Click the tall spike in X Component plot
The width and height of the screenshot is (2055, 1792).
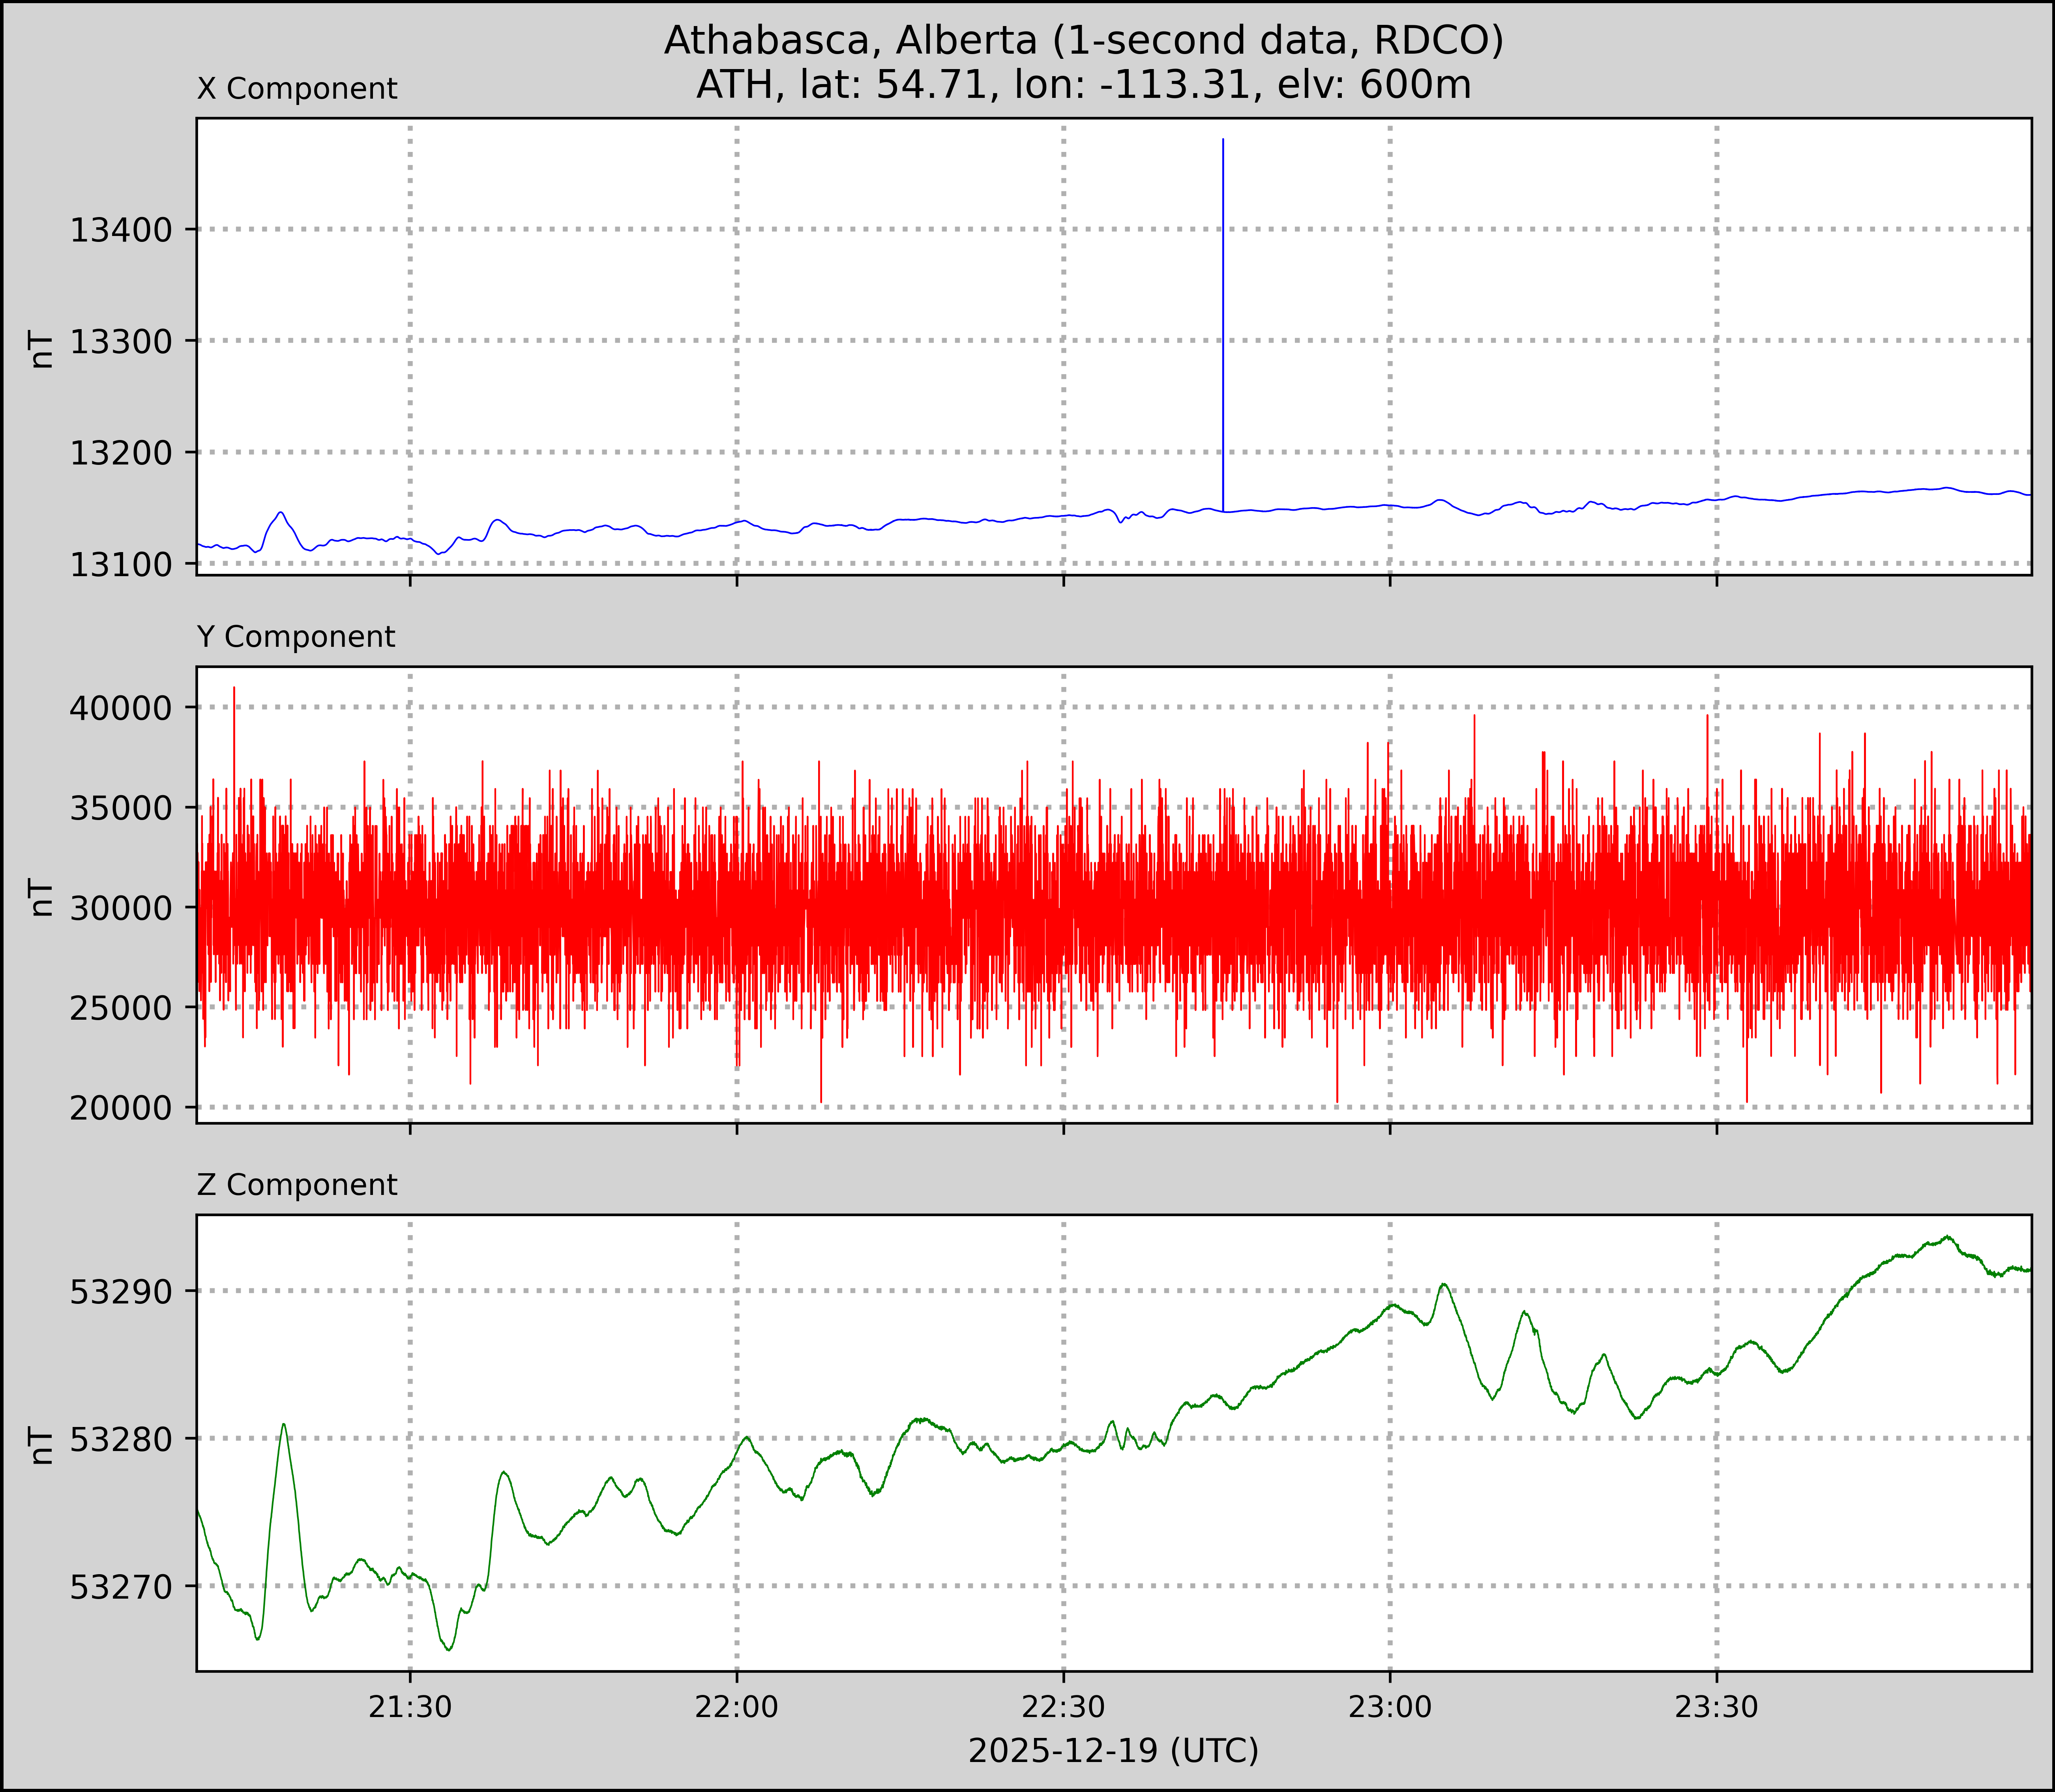pyautogui.click(x=1223, y=300)
